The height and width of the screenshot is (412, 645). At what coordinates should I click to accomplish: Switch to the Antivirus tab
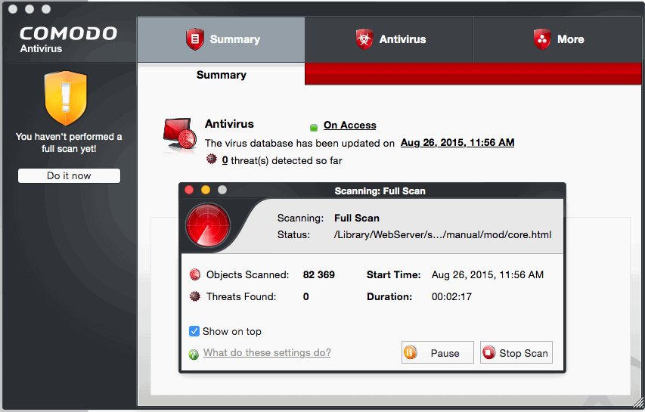click(x=389, y=39)
